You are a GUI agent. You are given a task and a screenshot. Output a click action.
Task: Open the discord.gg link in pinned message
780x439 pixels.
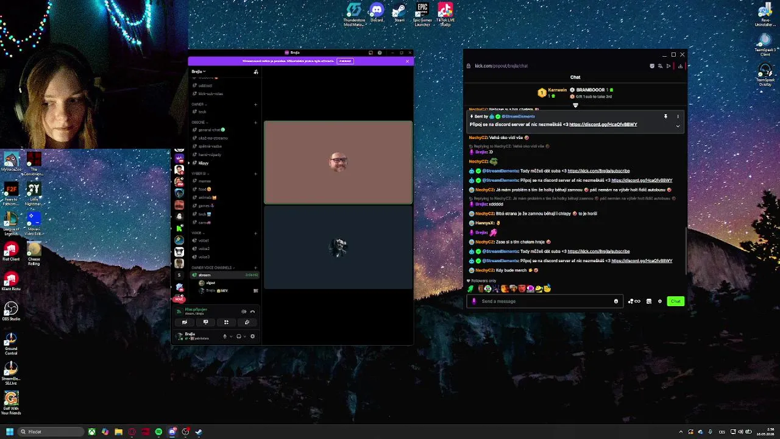pos(603,124)
